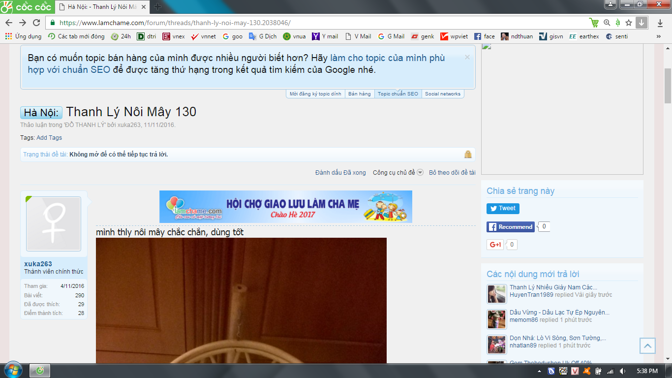Switch to 'Bán hàng' notice tab
This screenshot has width=672, height=378.
point(360,94)
